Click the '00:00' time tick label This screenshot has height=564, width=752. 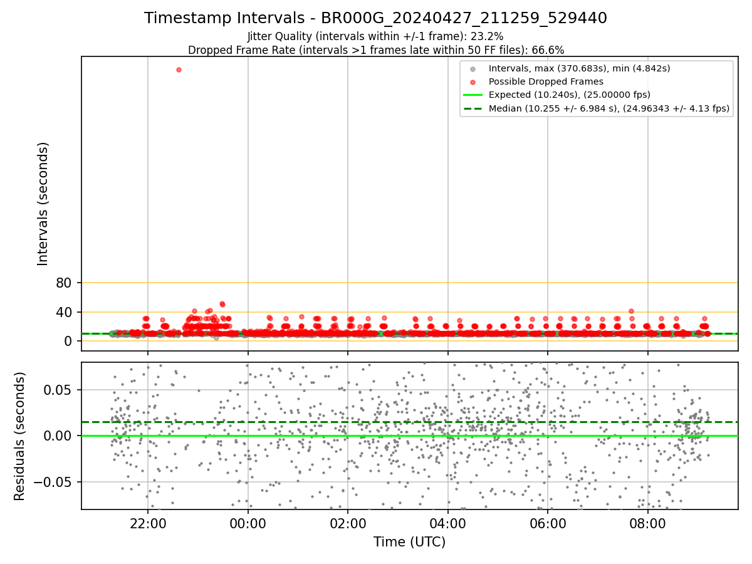248,523
